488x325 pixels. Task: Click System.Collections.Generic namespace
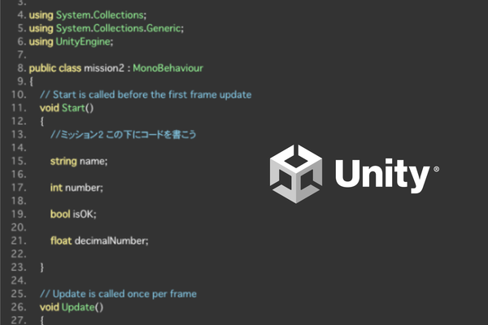(x=118, y=28)
